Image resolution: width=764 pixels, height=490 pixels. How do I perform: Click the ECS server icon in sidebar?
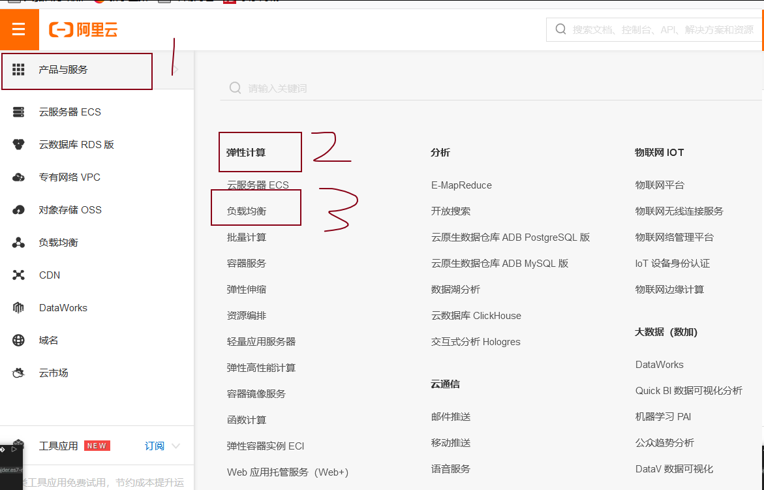coord(18,112)
